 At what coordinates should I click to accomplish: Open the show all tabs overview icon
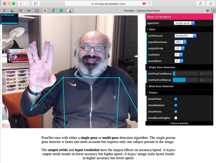(210, 4)
